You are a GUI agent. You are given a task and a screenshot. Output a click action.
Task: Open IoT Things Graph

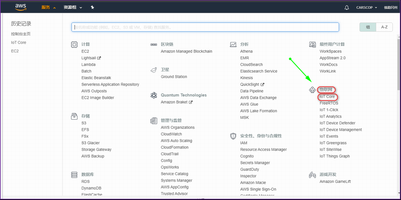pos(334,156)
